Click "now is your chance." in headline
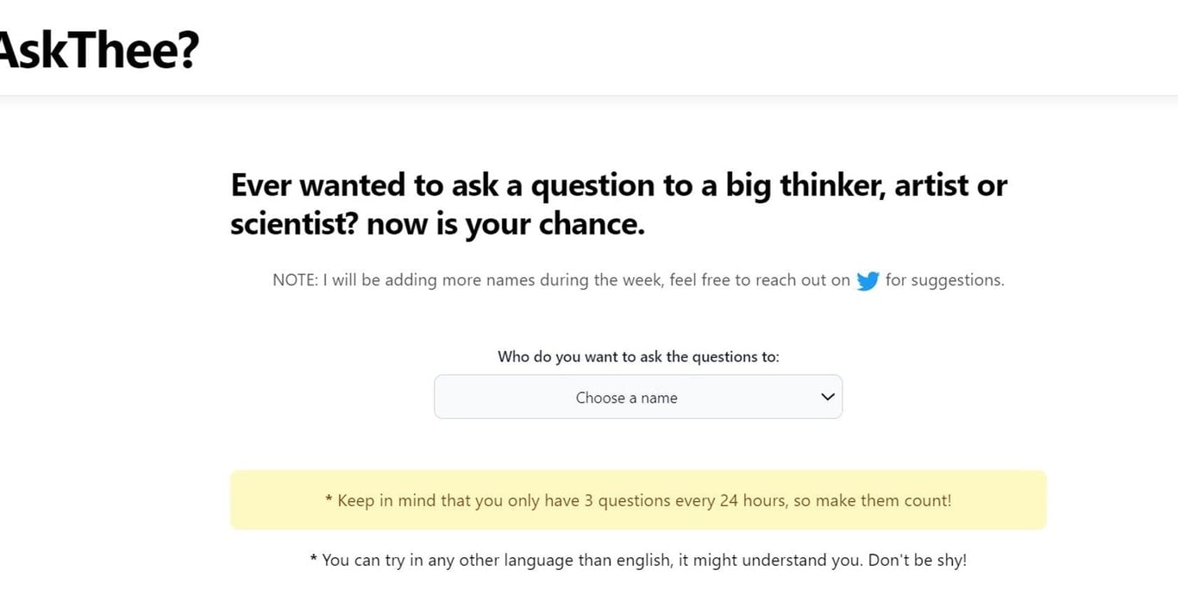The height and width of the screenshot is (614, 1178). [505, 224]
